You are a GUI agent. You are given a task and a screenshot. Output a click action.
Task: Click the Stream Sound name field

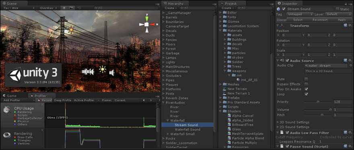pyautogui.click(x=310, y=9)
